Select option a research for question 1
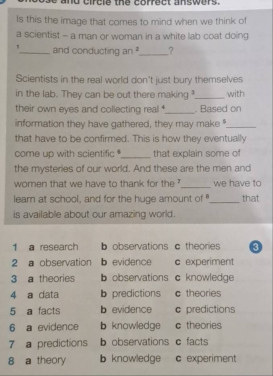 (x=53, y=247)
